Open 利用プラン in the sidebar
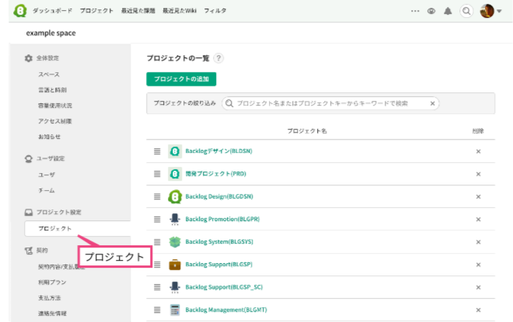 [x=52, y=282]
